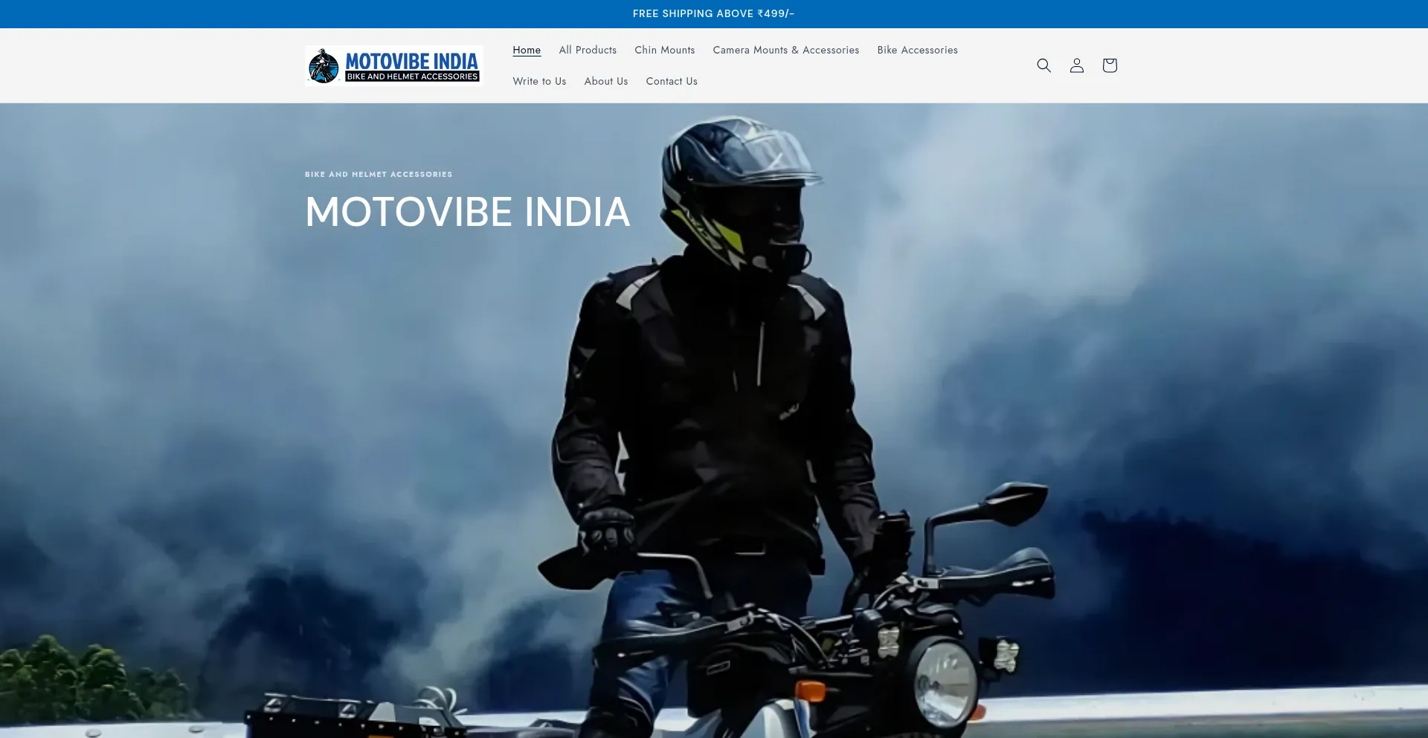Open the Contact Us link
Screen dimensions: 1428x738
[671, 81]
